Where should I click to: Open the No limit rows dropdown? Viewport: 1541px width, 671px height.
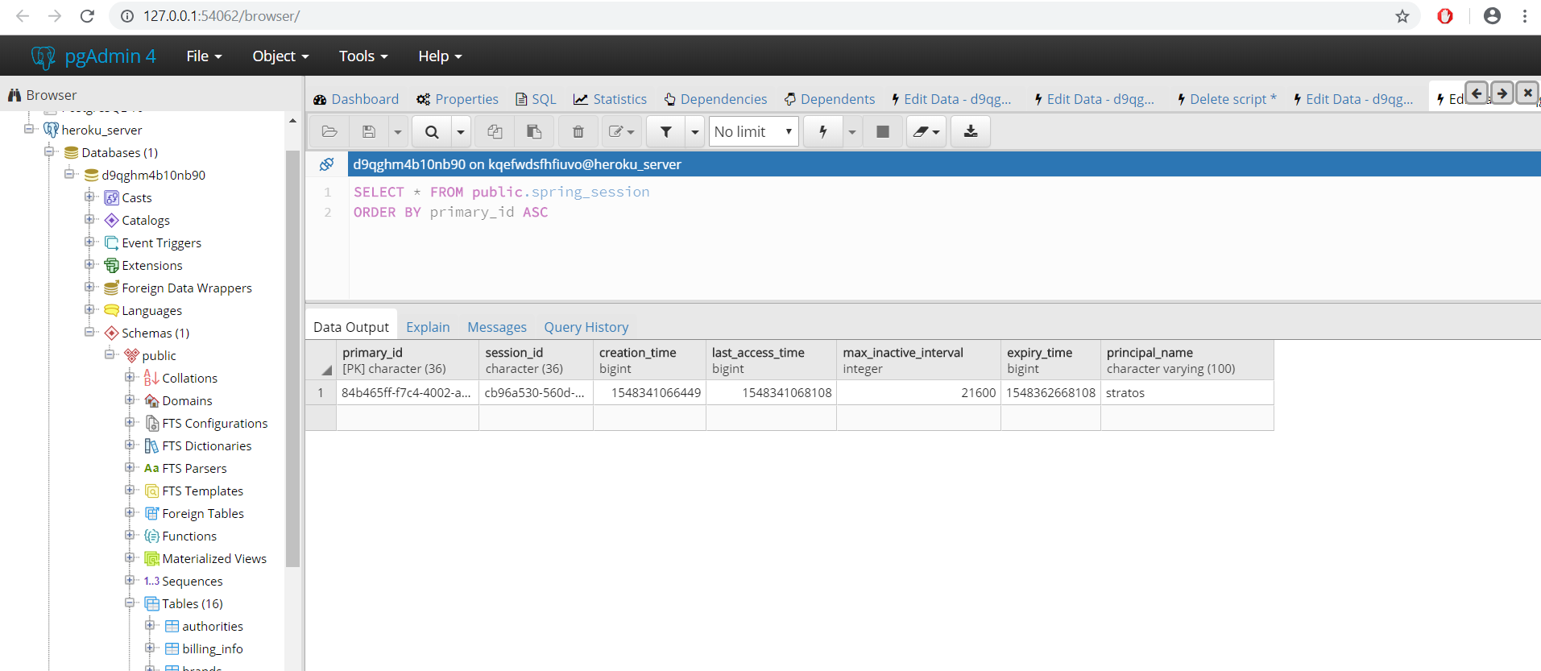click(x=754, y=131)
